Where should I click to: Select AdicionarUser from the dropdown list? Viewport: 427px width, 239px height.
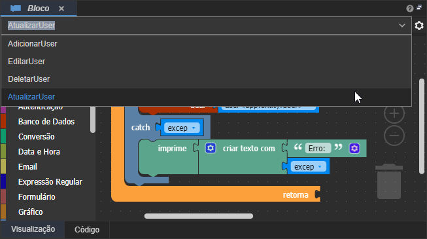coord(206,44)
